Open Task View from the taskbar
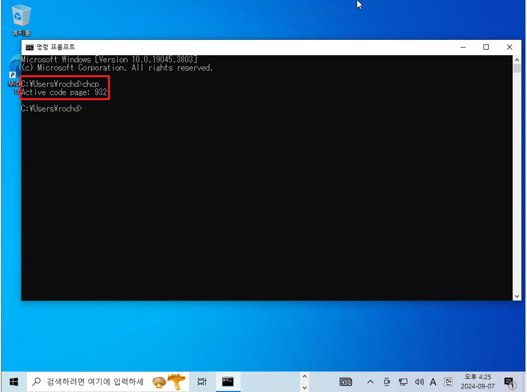 [x=202, y=382]
